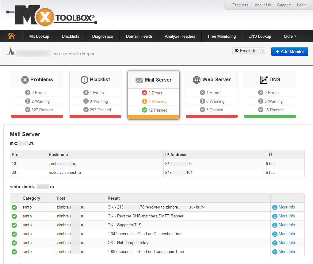The width and height of the screenshot is (313, 264).
Task: Click green check beside Not an open relay
Action: coord(14,243)
